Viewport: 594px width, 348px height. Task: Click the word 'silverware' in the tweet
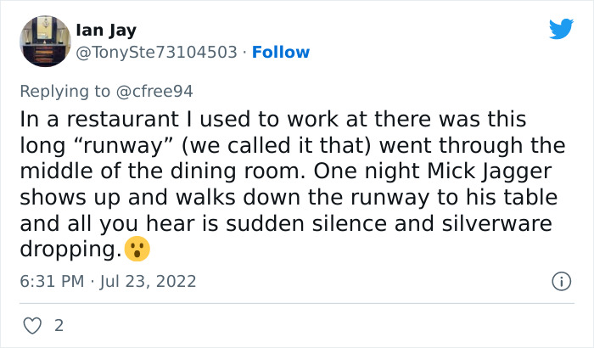tap(483, 223)
